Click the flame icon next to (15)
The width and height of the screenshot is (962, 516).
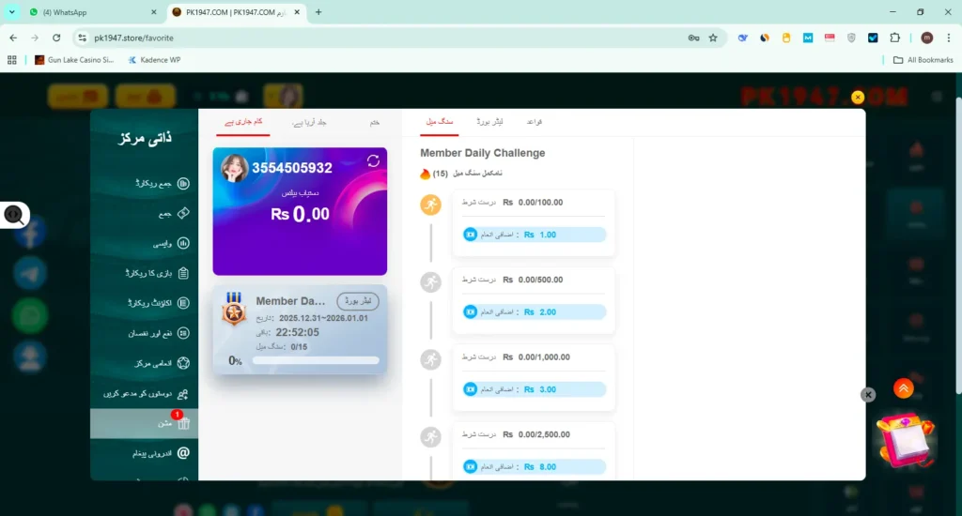pyautogui.click(x=425, y=175)
